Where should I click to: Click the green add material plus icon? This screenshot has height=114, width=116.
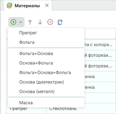tap(13, 22)
